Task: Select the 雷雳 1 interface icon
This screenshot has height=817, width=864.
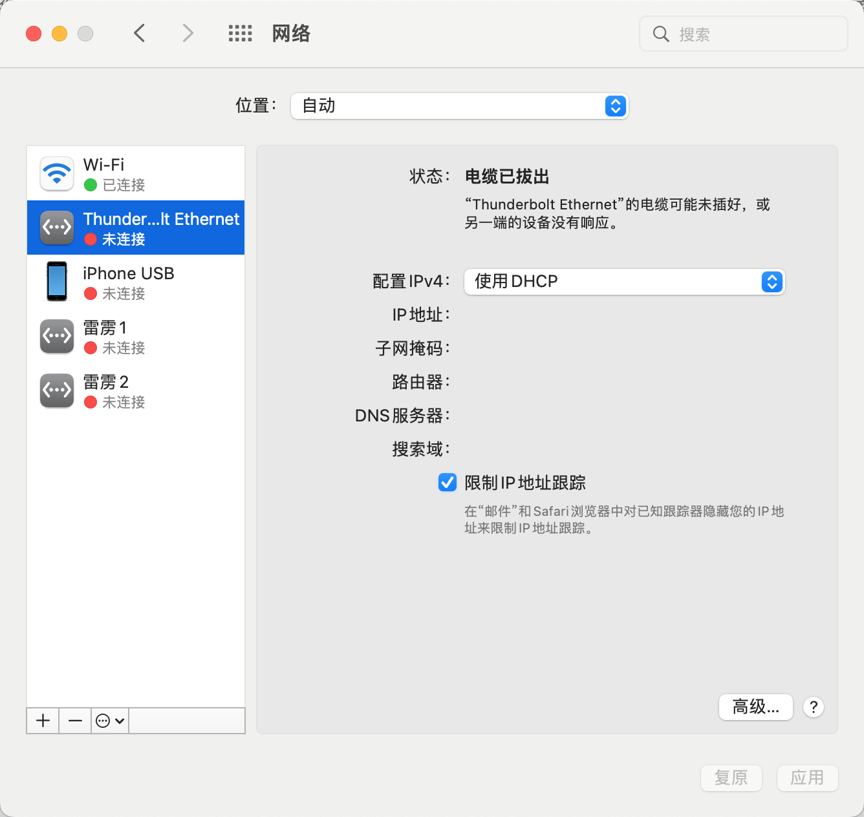Action: tap(57, 336)
